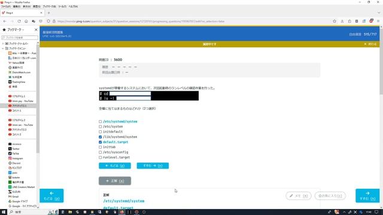Open the Windows Start button
The width and height of the screenshot is (383, 215).
tap(4, 212)
